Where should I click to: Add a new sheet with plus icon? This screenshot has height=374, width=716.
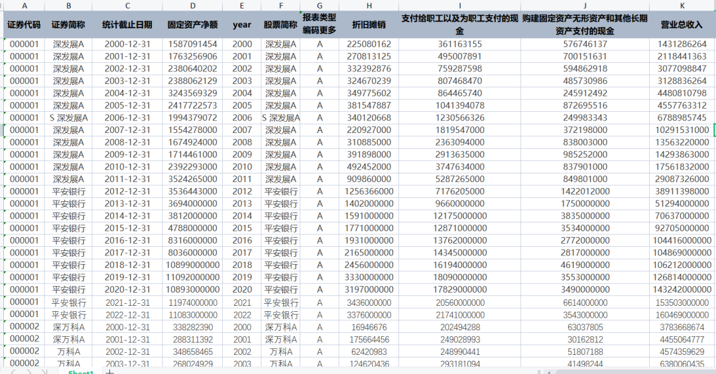pyautogui.click(x=109, y=372)
